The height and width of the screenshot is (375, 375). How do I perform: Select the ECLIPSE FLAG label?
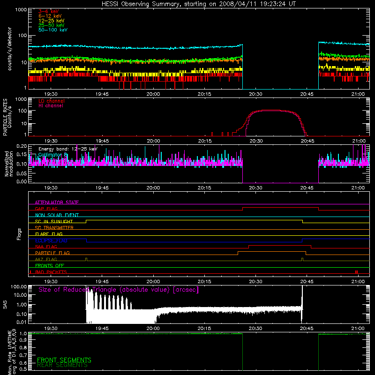(x=51, y=240)
